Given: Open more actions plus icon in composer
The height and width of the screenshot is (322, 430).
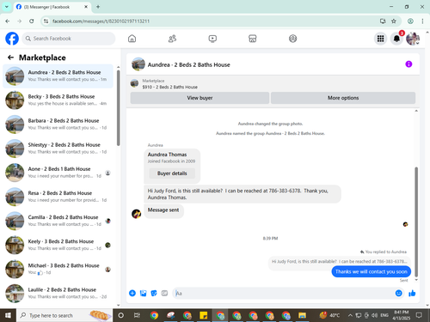Looking at the screenshot, I should 132,293.
